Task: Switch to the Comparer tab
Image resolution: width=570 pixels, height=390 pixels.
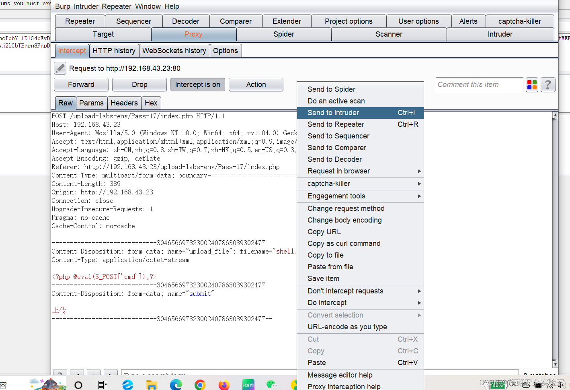Action: pos(236,21)
